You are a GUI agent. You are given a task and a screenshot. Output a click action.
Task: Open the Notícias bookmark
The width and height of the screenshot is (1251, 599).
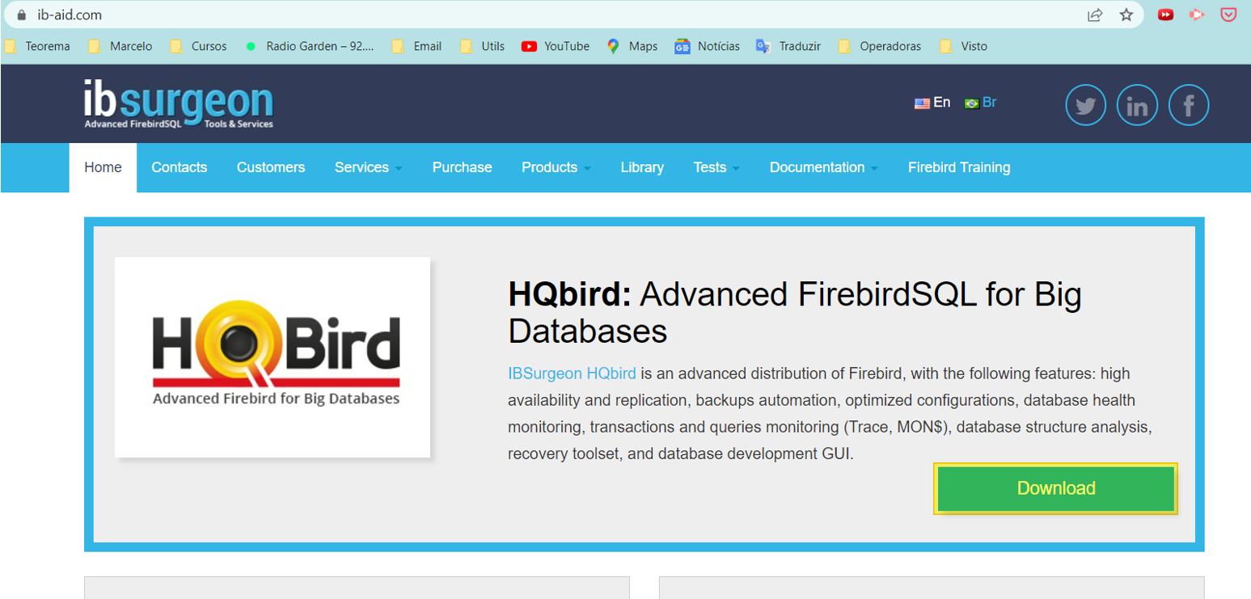pyautogui.click(x=708, y=46)
